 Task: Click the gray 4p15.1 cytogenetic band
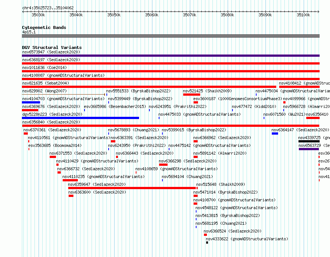[x=171, y=36]
